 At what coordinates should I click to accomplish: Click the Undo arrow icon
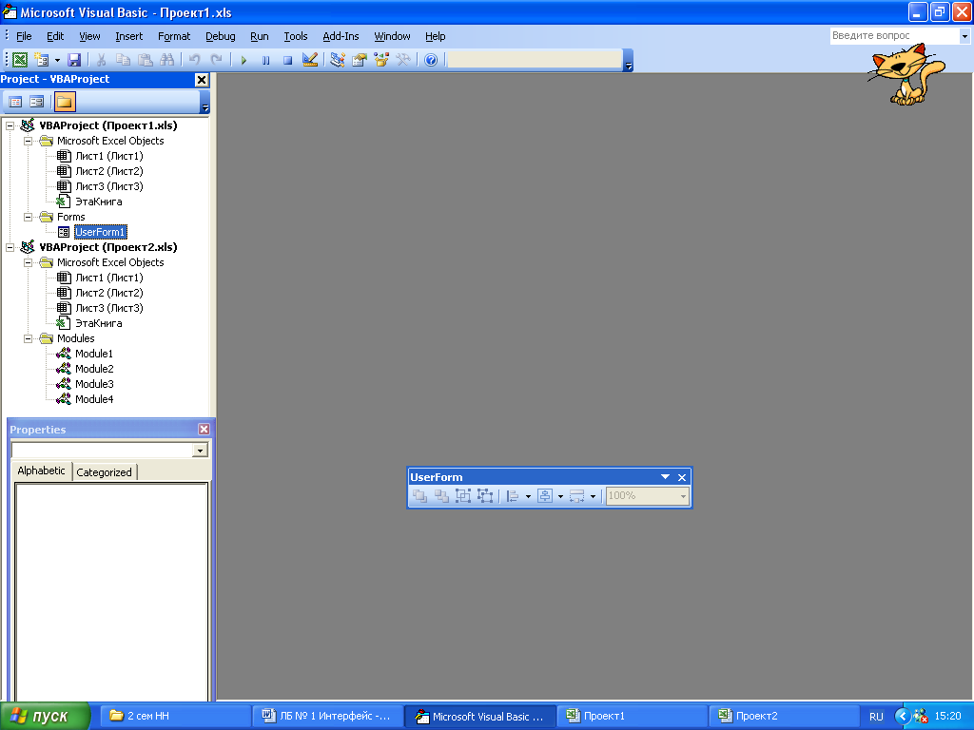click(194, 60)
